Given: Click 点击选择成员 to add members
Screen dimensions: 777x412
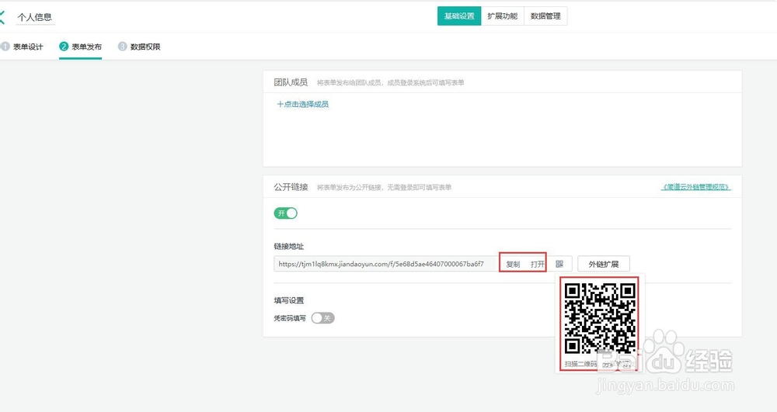Looking at the screenshot, I should click(x=302, y=104).
